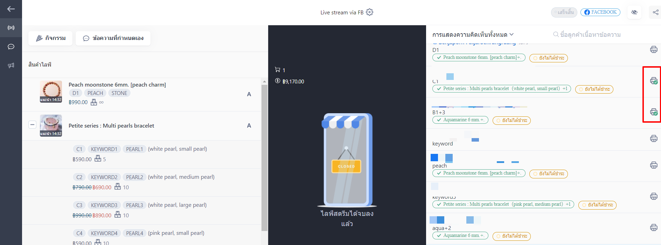Screen dimensions: 661x245
Task: Open Petite series bracelet thumbnail
Action: click(51, 125)
